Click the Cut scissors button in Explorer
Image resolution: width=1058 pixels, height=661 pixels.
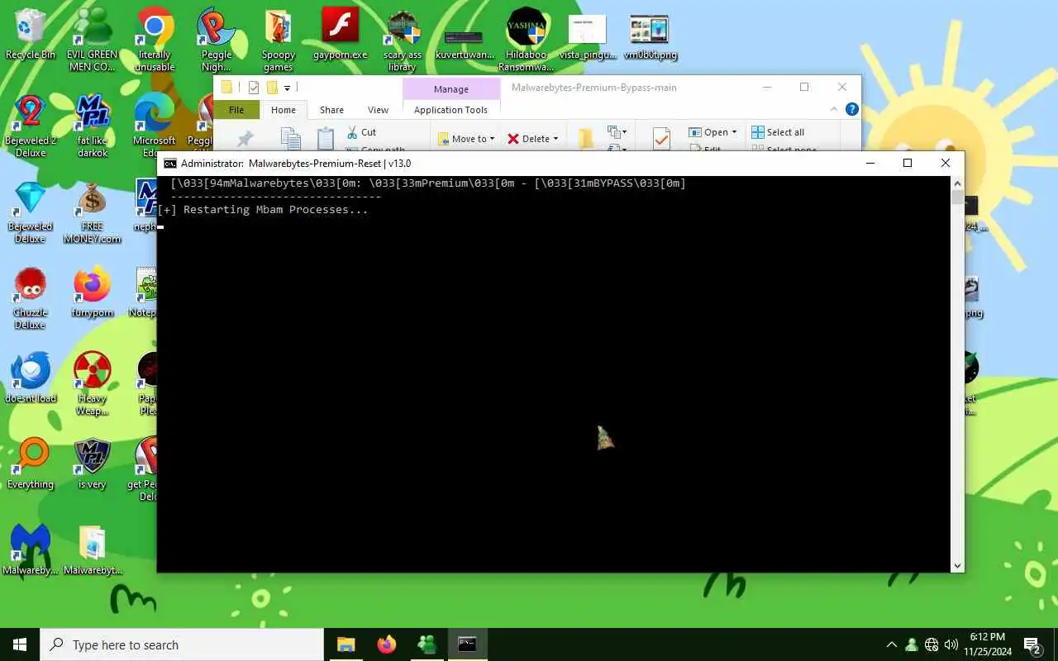361,132
